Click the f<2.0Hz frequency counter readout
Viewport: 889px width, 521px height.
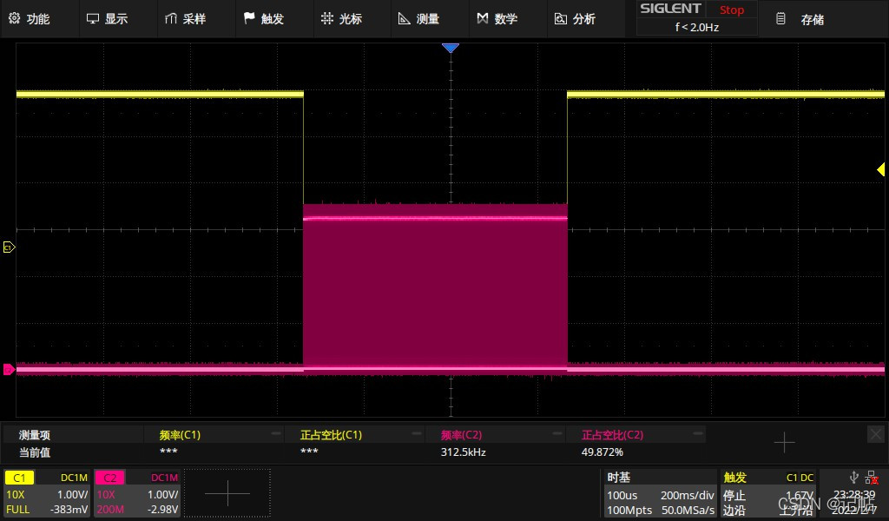697,27
